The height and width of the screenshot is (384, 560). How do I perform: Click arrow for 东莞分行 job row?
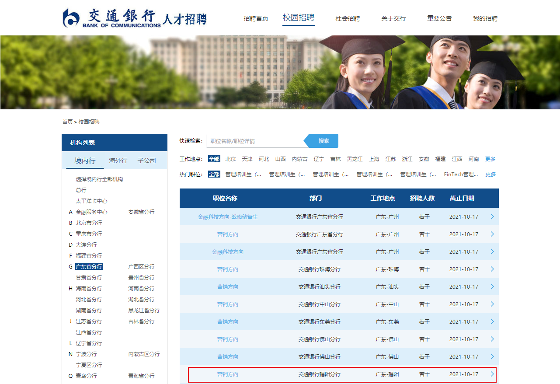492,321
